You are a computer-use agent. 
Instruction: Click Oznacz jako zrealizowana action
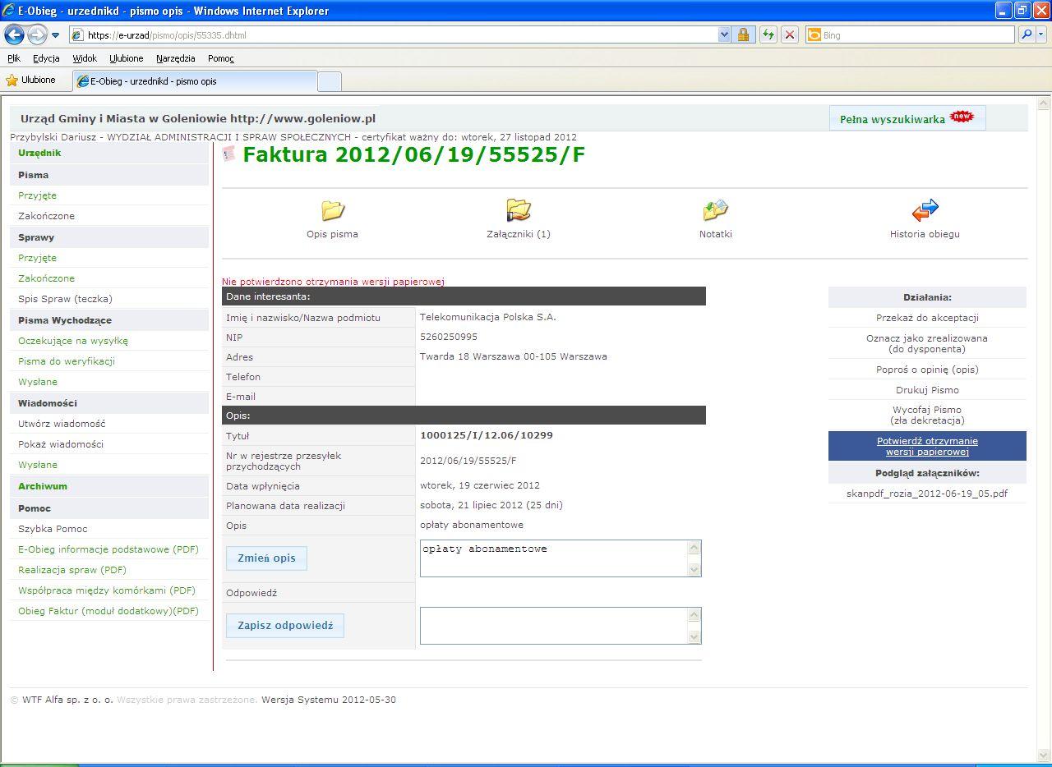click(927, 343)
